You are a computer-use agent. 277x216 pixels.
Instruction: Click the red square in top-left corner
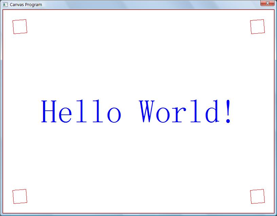(20, 26)
